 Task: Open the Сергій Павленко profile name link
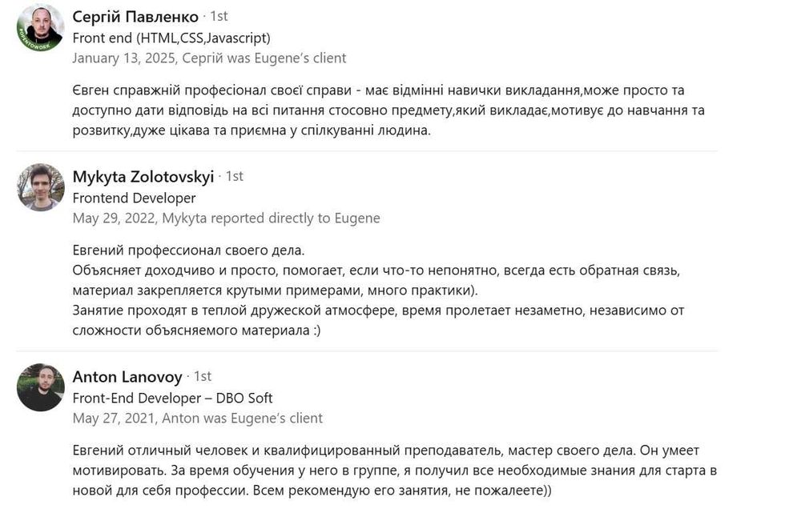(135, 17)
